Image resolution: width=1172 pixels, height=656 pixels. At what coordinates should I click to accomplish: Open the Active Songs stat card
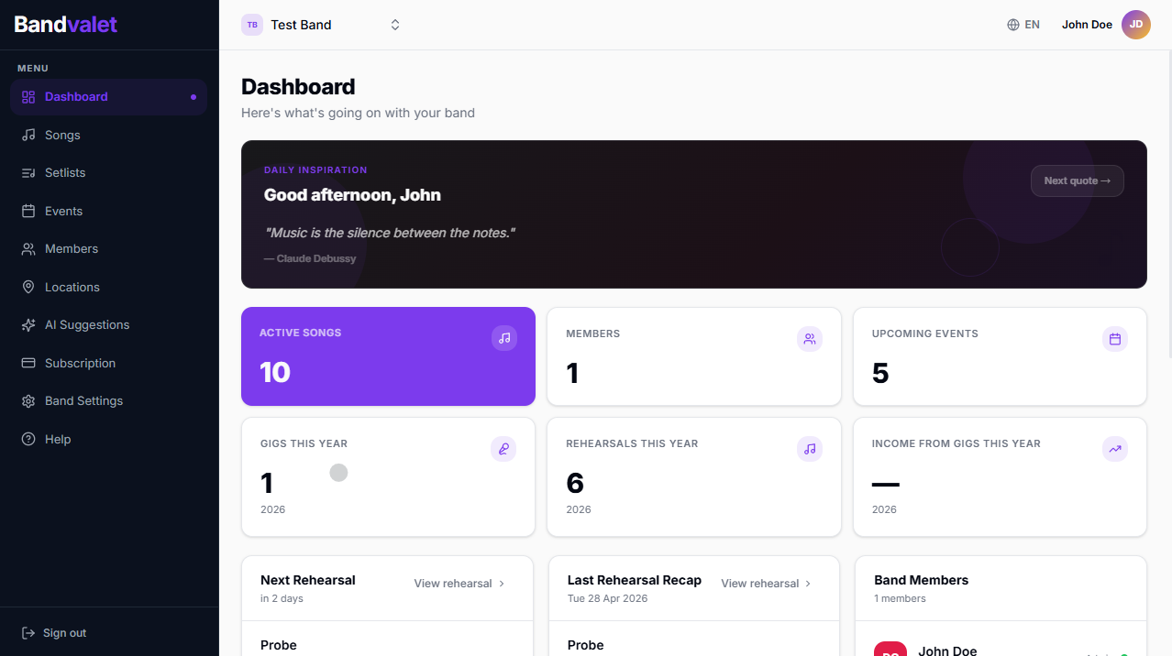click(388, 356)
